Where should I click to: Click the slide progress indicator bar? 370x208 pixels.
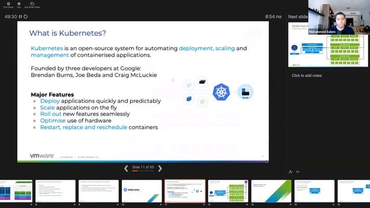point(143,171)
